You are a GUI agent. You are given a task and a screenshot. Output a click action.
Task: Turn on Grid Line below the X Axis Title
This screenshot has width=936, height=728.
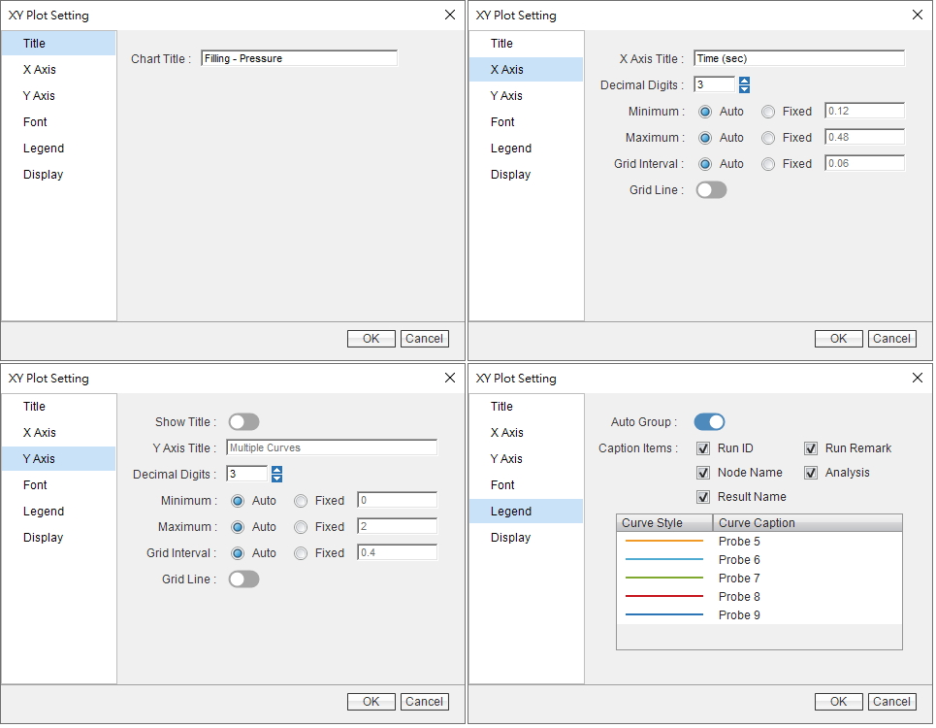[711, 190]
